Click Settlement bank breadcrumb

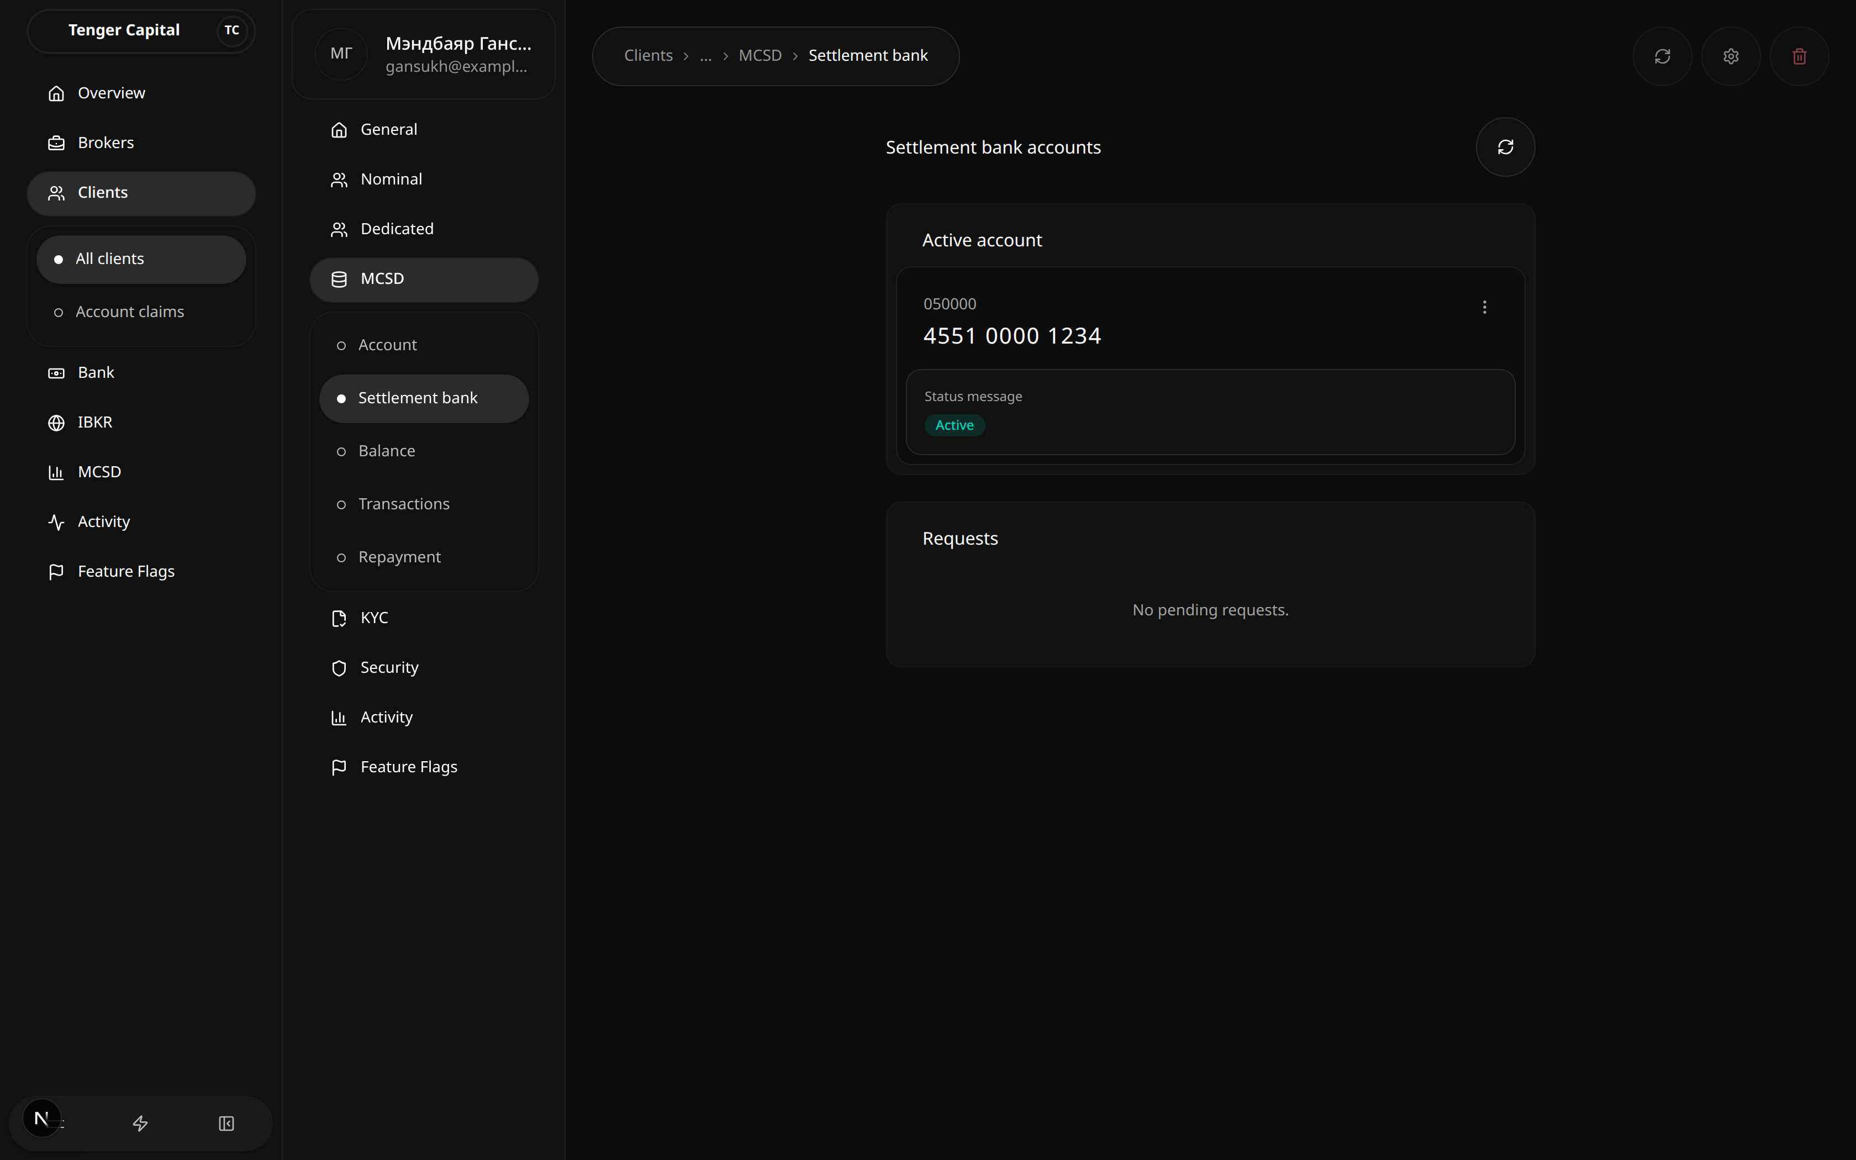868,56
